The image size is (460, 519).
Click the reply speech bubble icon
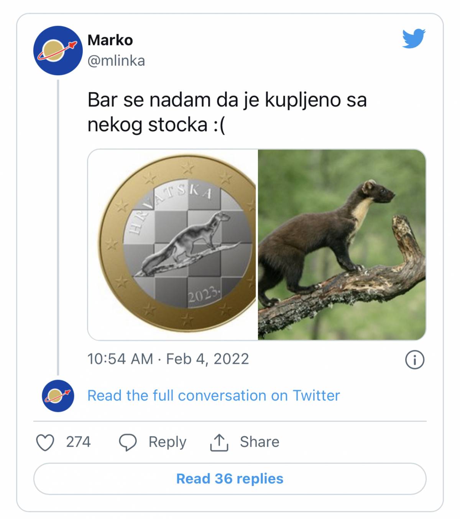tap(128, 442)
